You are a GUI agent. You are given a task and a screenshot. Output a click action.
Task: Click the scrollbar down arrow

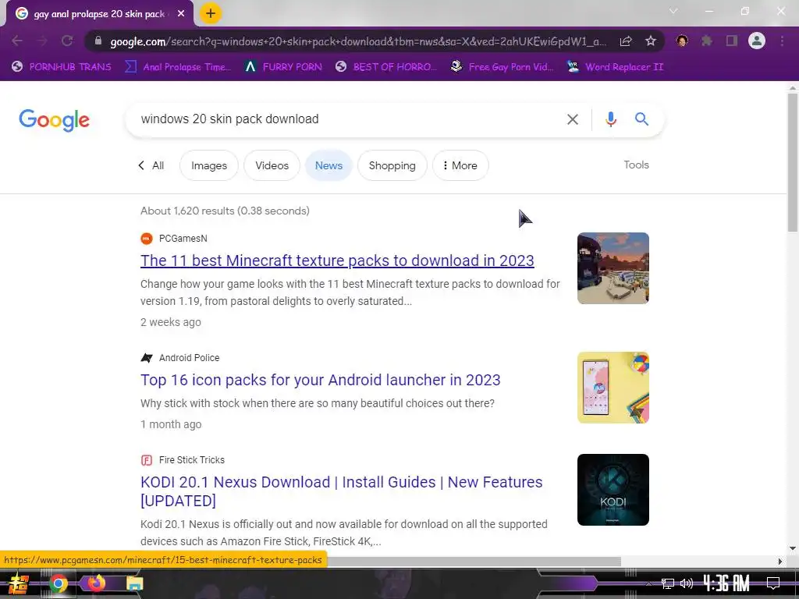(x=793, y=548)
